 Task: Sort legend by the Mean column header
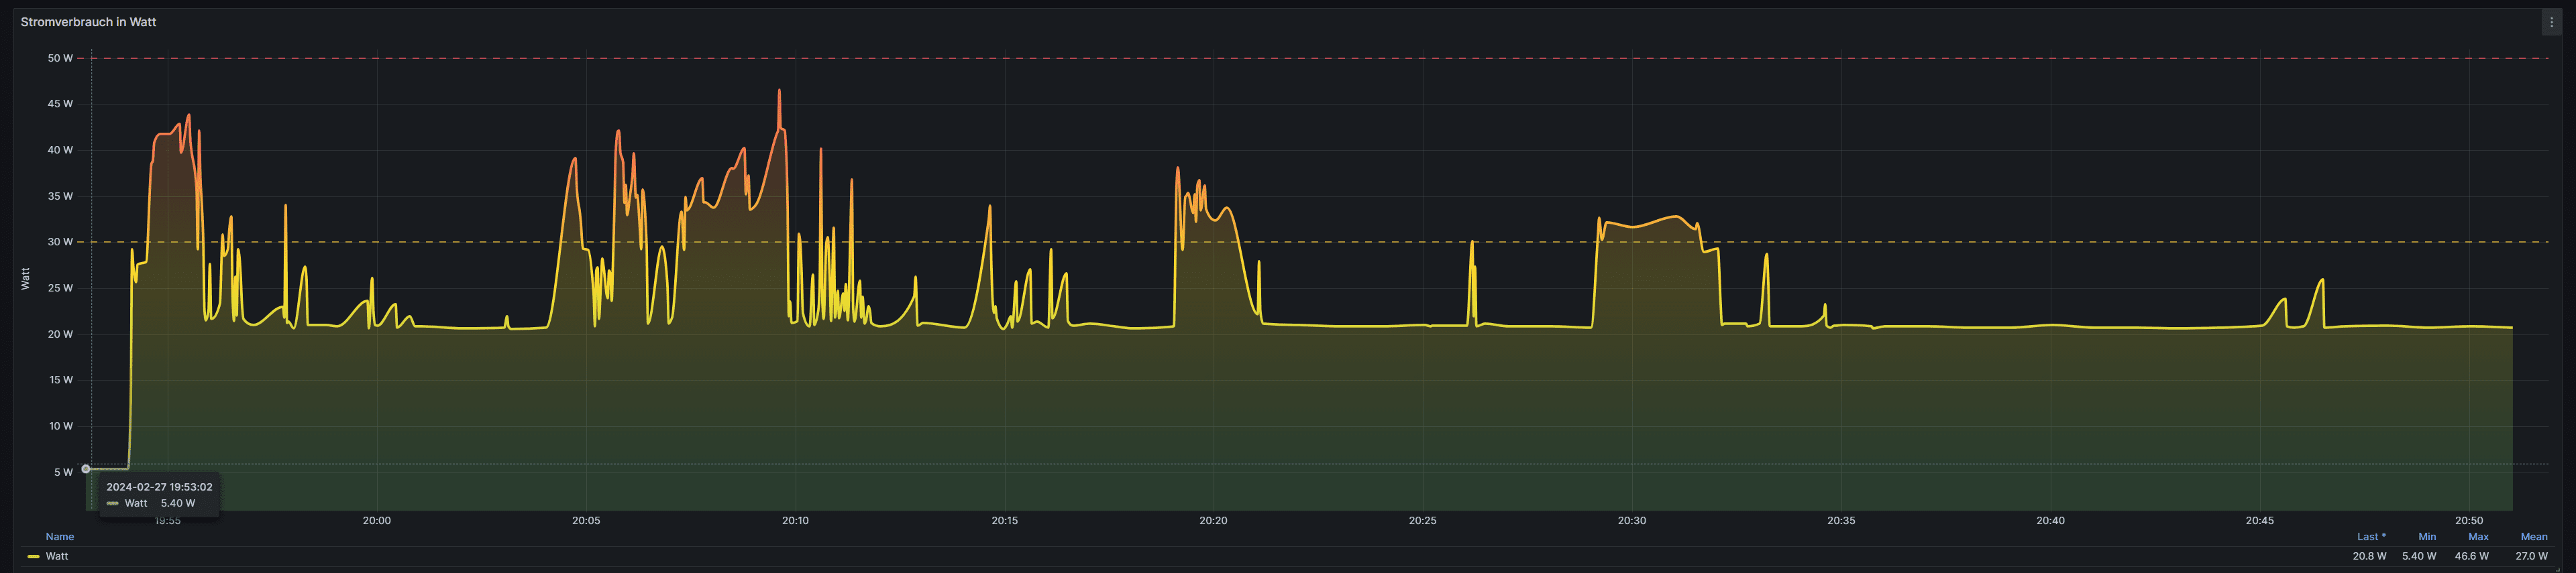(2534, 537)
